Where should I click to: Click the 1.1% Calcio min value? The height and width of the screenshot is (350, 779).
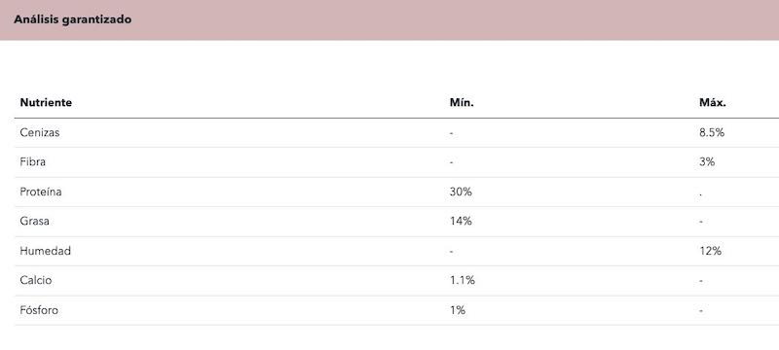click(x=462, y=280)
